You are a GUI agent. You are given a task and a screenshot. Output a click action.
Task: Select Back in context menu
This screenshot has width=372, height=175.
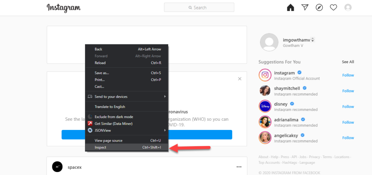(x=127, y=49)
